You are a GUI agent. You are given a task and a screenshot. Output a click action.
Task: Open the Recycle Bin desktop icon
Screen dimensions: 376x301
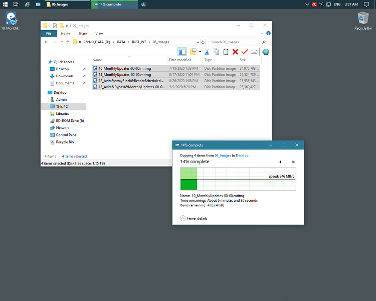[363, 21]
